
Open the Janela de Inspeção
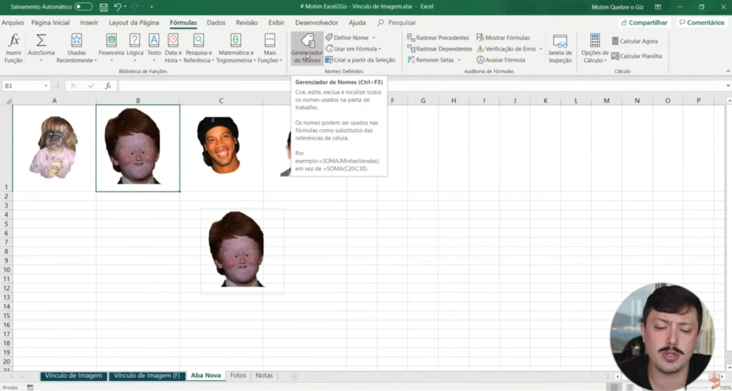coord(560,49)
